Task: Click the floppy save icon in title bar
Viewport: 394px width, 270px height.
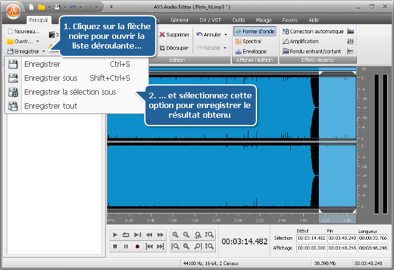Action: tap(58, 7)
